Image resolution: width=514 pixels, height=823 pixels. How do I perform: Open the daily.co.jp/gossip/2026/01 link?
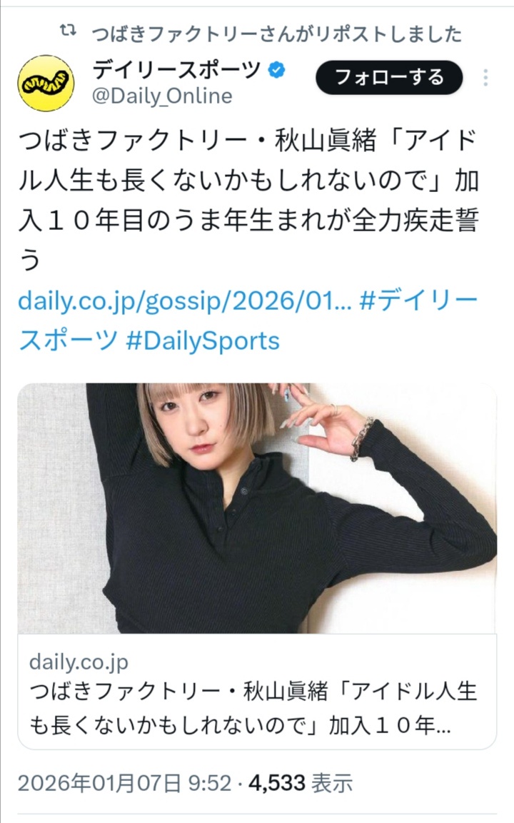point(185,301)
